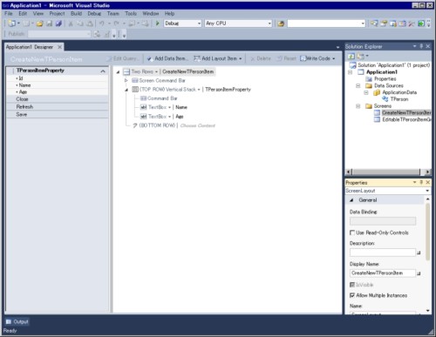Collapse the Data Sources tree node
Viewport: 436px width, 337px height.
(x=358, y=85)
